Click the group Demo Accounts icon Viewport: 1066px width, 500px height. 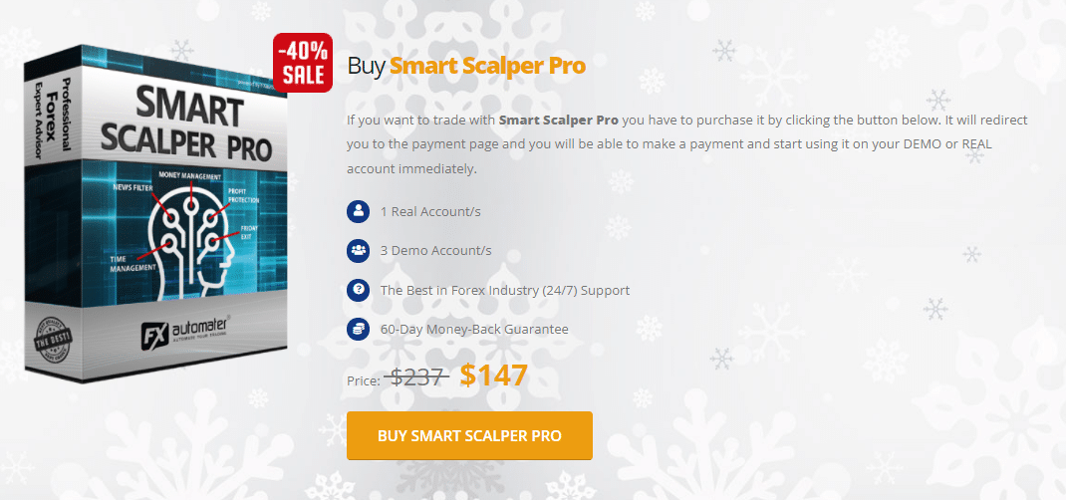click(358, 251)
